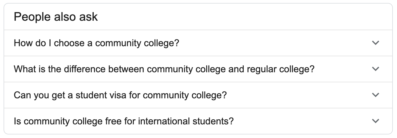The height and width of the screenshot is (138, 397).
Task: Click the down arrow for the community versus regular college question
Action: (376, 69)
